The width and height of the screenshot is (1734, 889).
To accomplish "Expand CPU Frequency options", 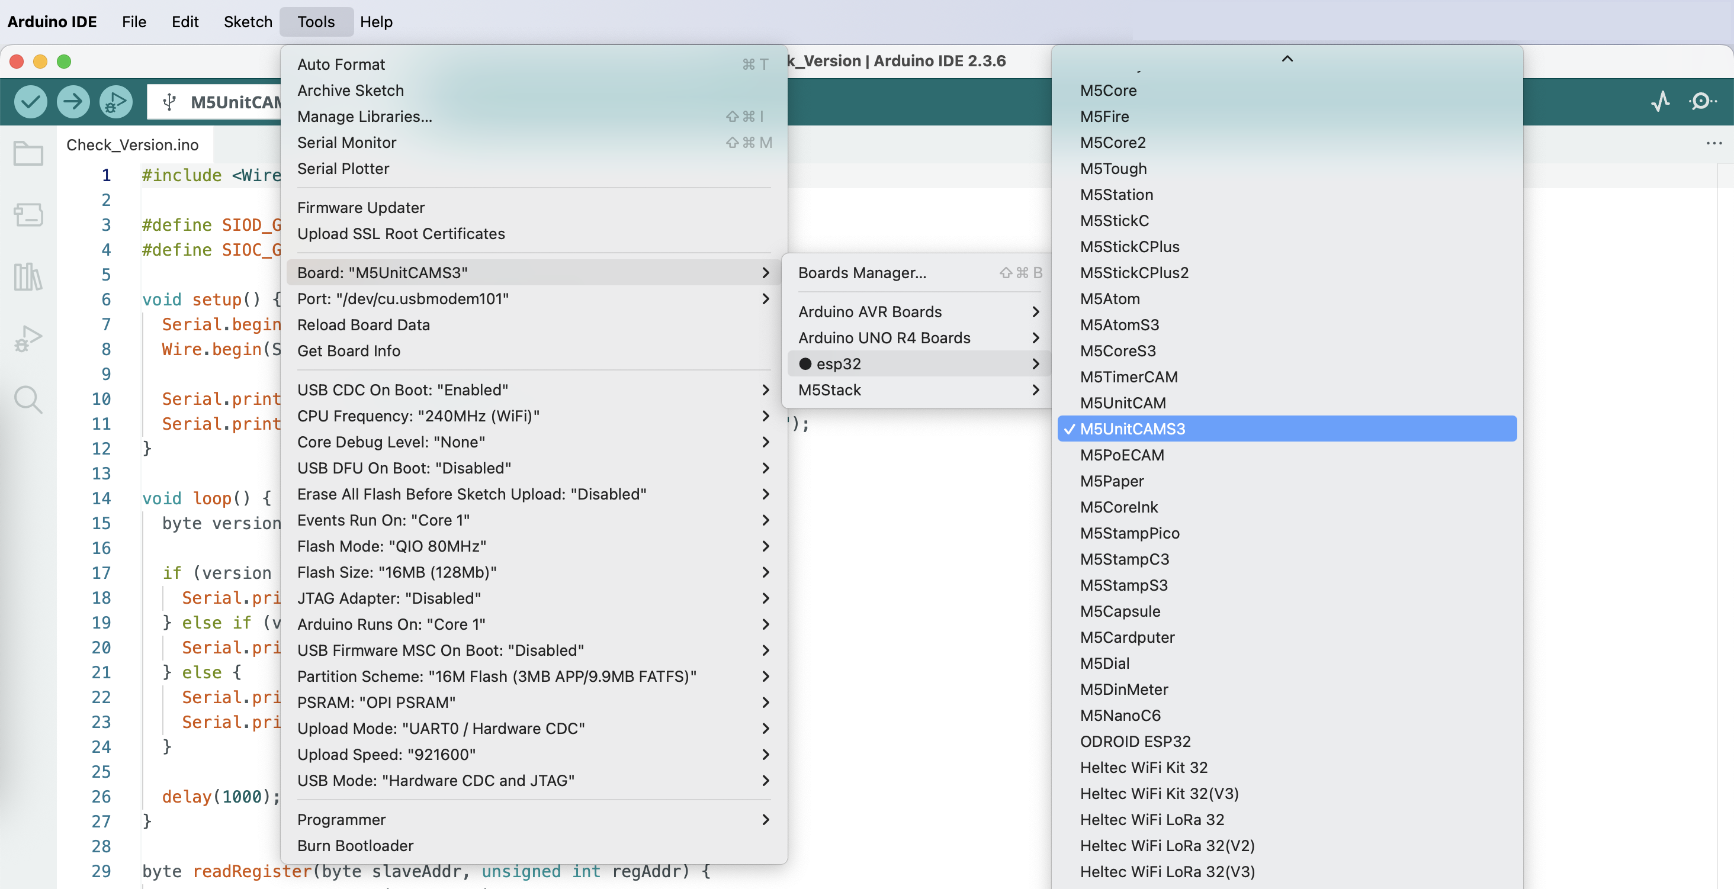I will point(534,416).
